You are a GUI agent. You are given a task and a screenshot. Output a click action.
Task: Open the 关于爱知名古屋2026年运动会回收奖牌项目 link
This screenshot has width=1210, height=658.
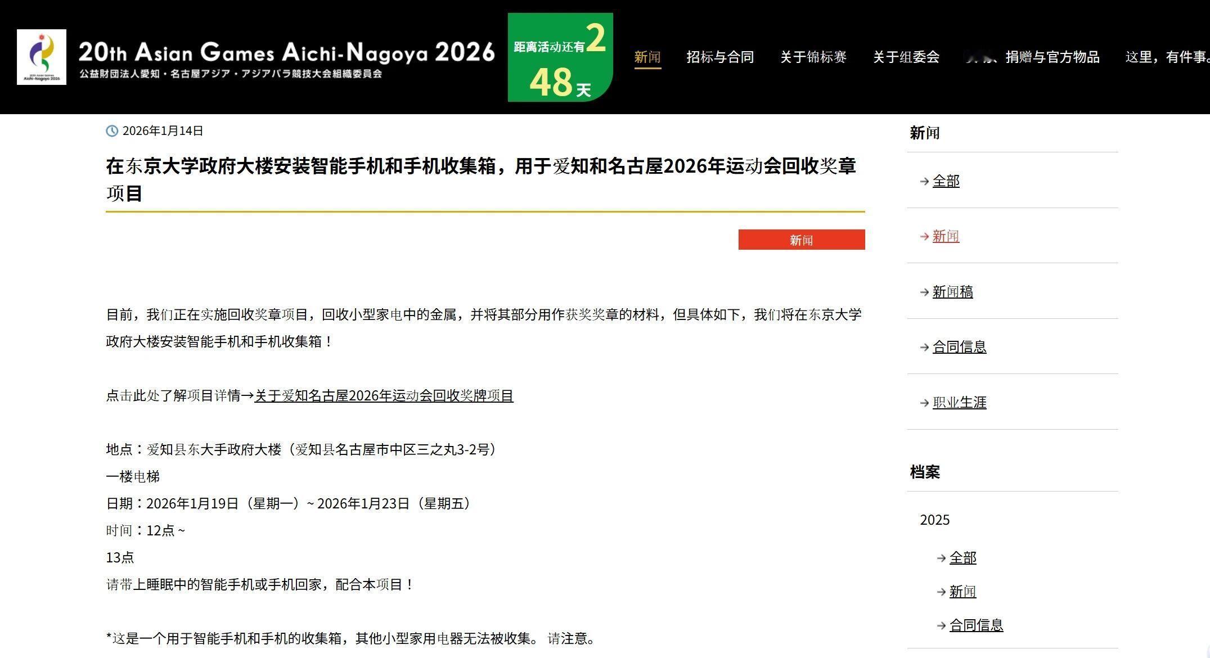pyautogui.click(x=384, y=396)
